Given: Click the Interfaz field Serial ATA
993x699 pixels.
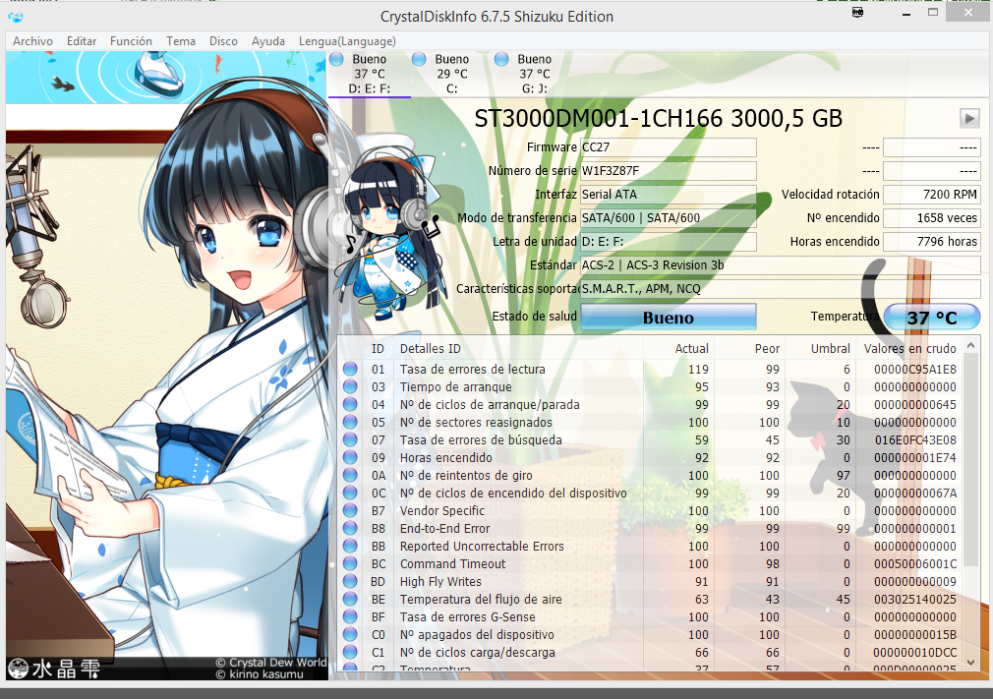Looking at the screenshot, I should [x=669, y=195].
